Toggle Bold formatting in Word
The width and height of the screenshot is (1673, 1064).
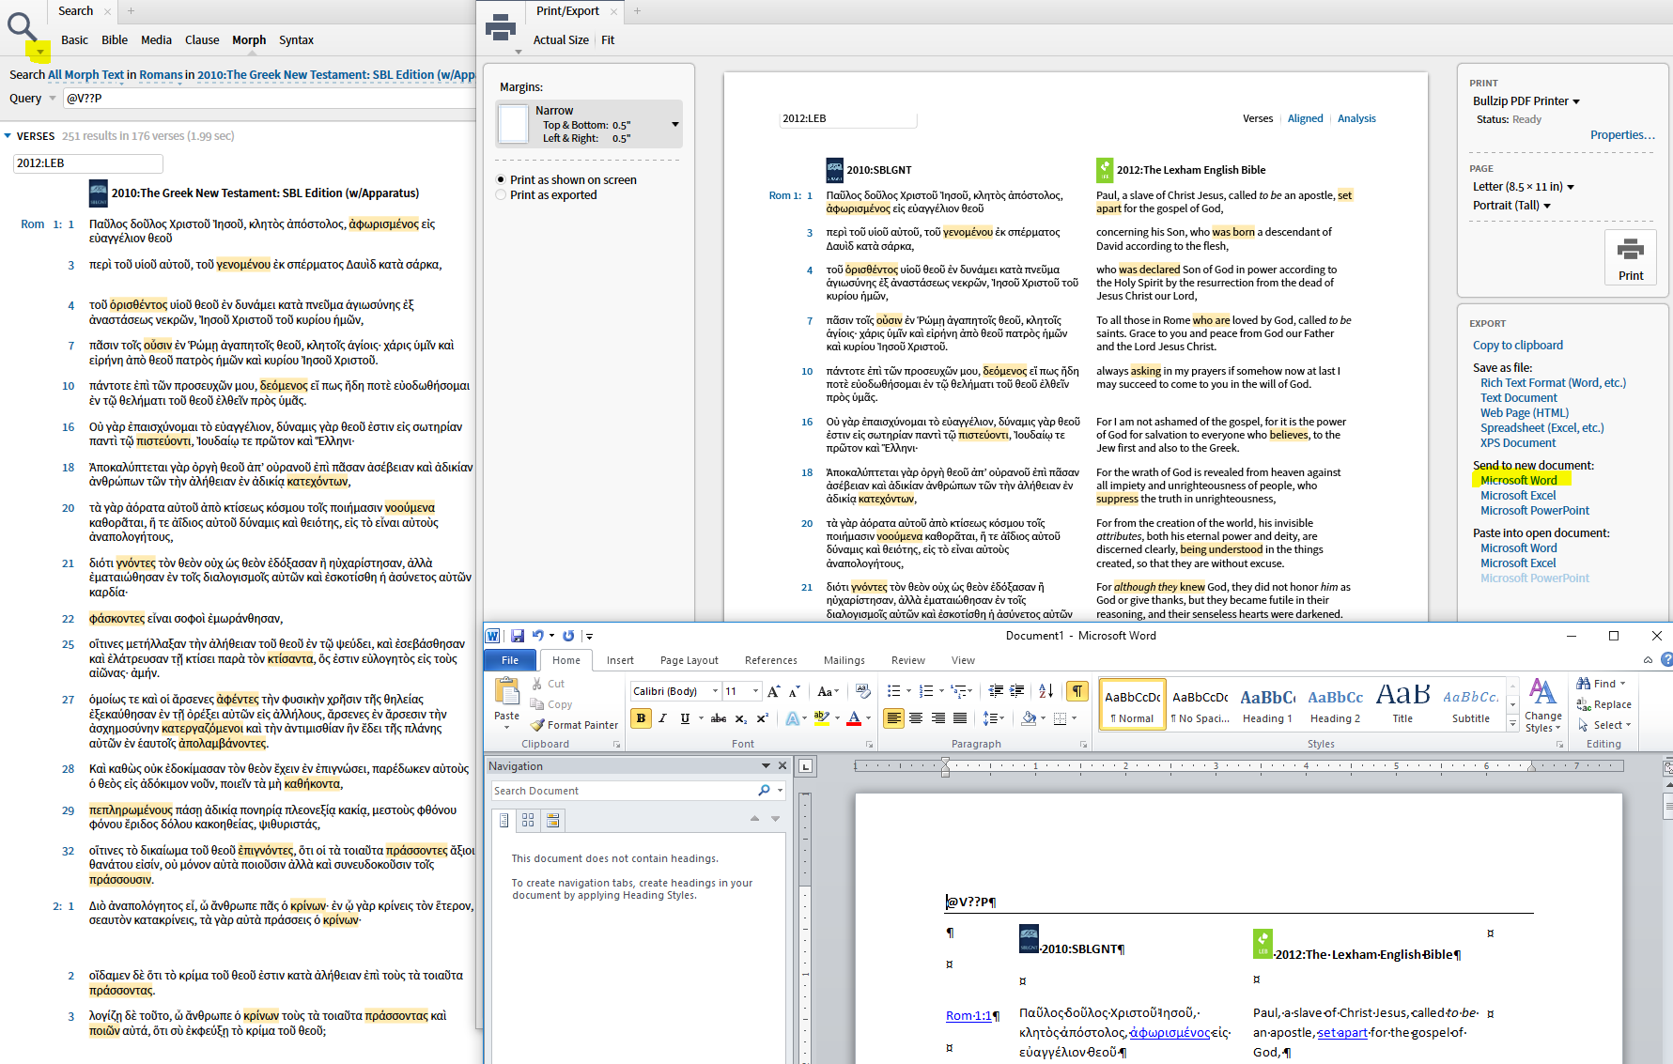[641, 718]
